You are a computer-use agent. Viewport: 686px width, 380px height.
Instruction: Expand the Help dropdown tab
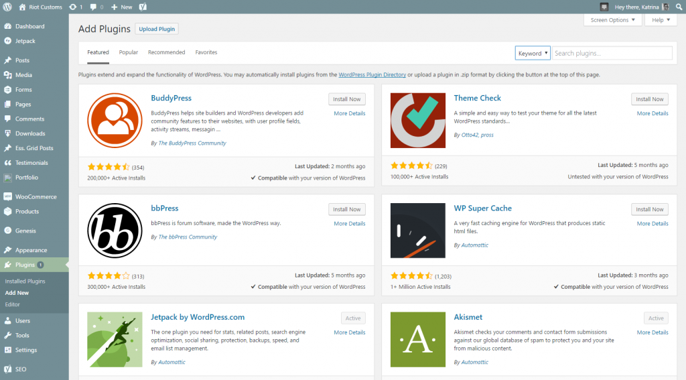[661, 20]
